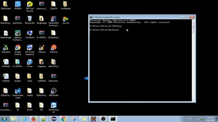Open the Windows Start menu
The height and width of the screenshot is (122, 218).
(4, 119)
